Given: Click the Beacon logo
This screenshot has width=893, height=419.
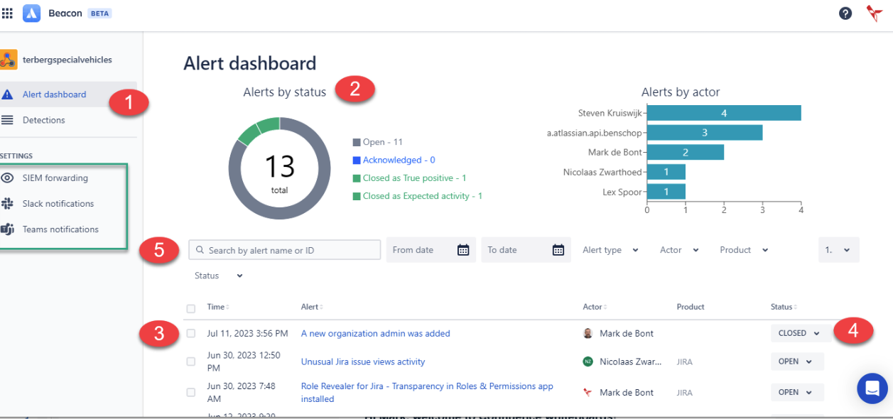Looking at the screenshot, I should point(31,12).
